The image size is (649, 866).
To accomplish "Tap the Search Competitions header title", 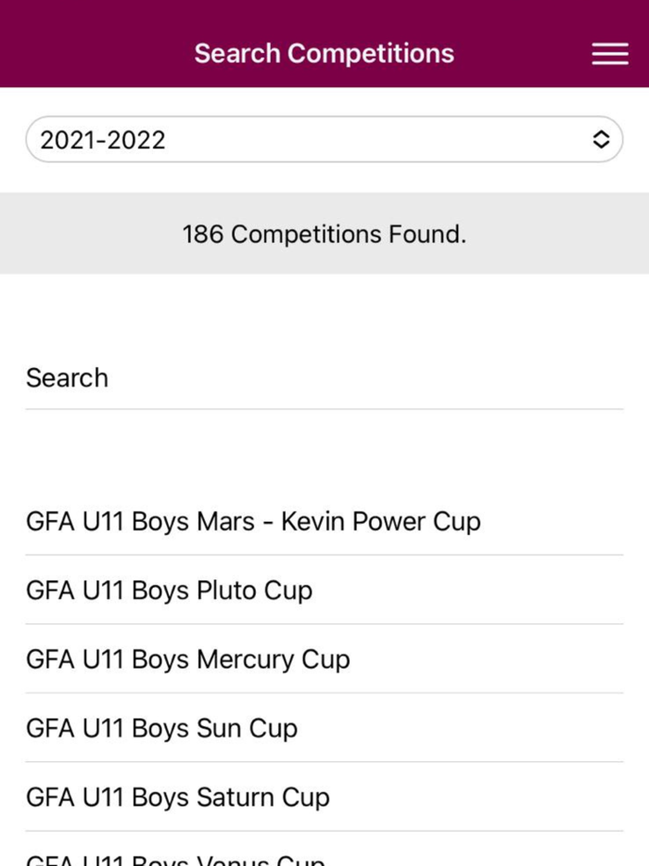I will coord(324,54).
